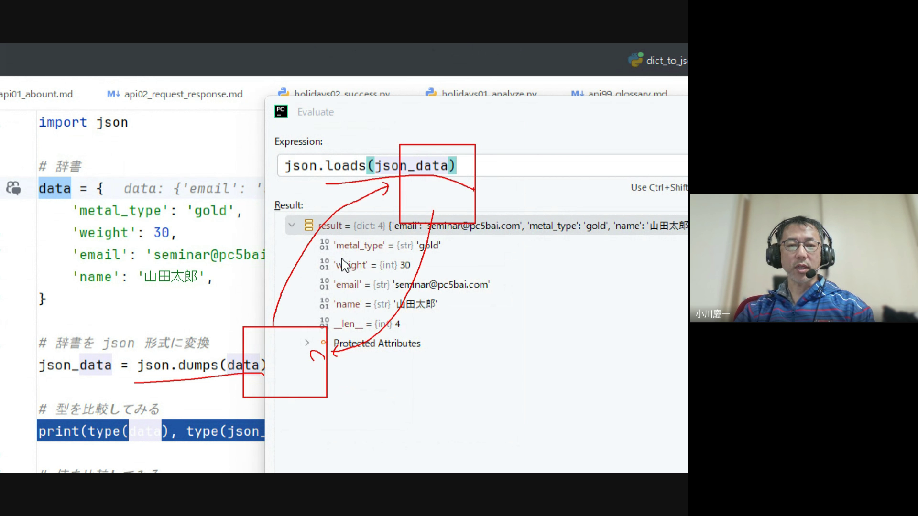Click the debugger gutter icon beside data line
The image size is (918, 516).
[x=13, y=188]
